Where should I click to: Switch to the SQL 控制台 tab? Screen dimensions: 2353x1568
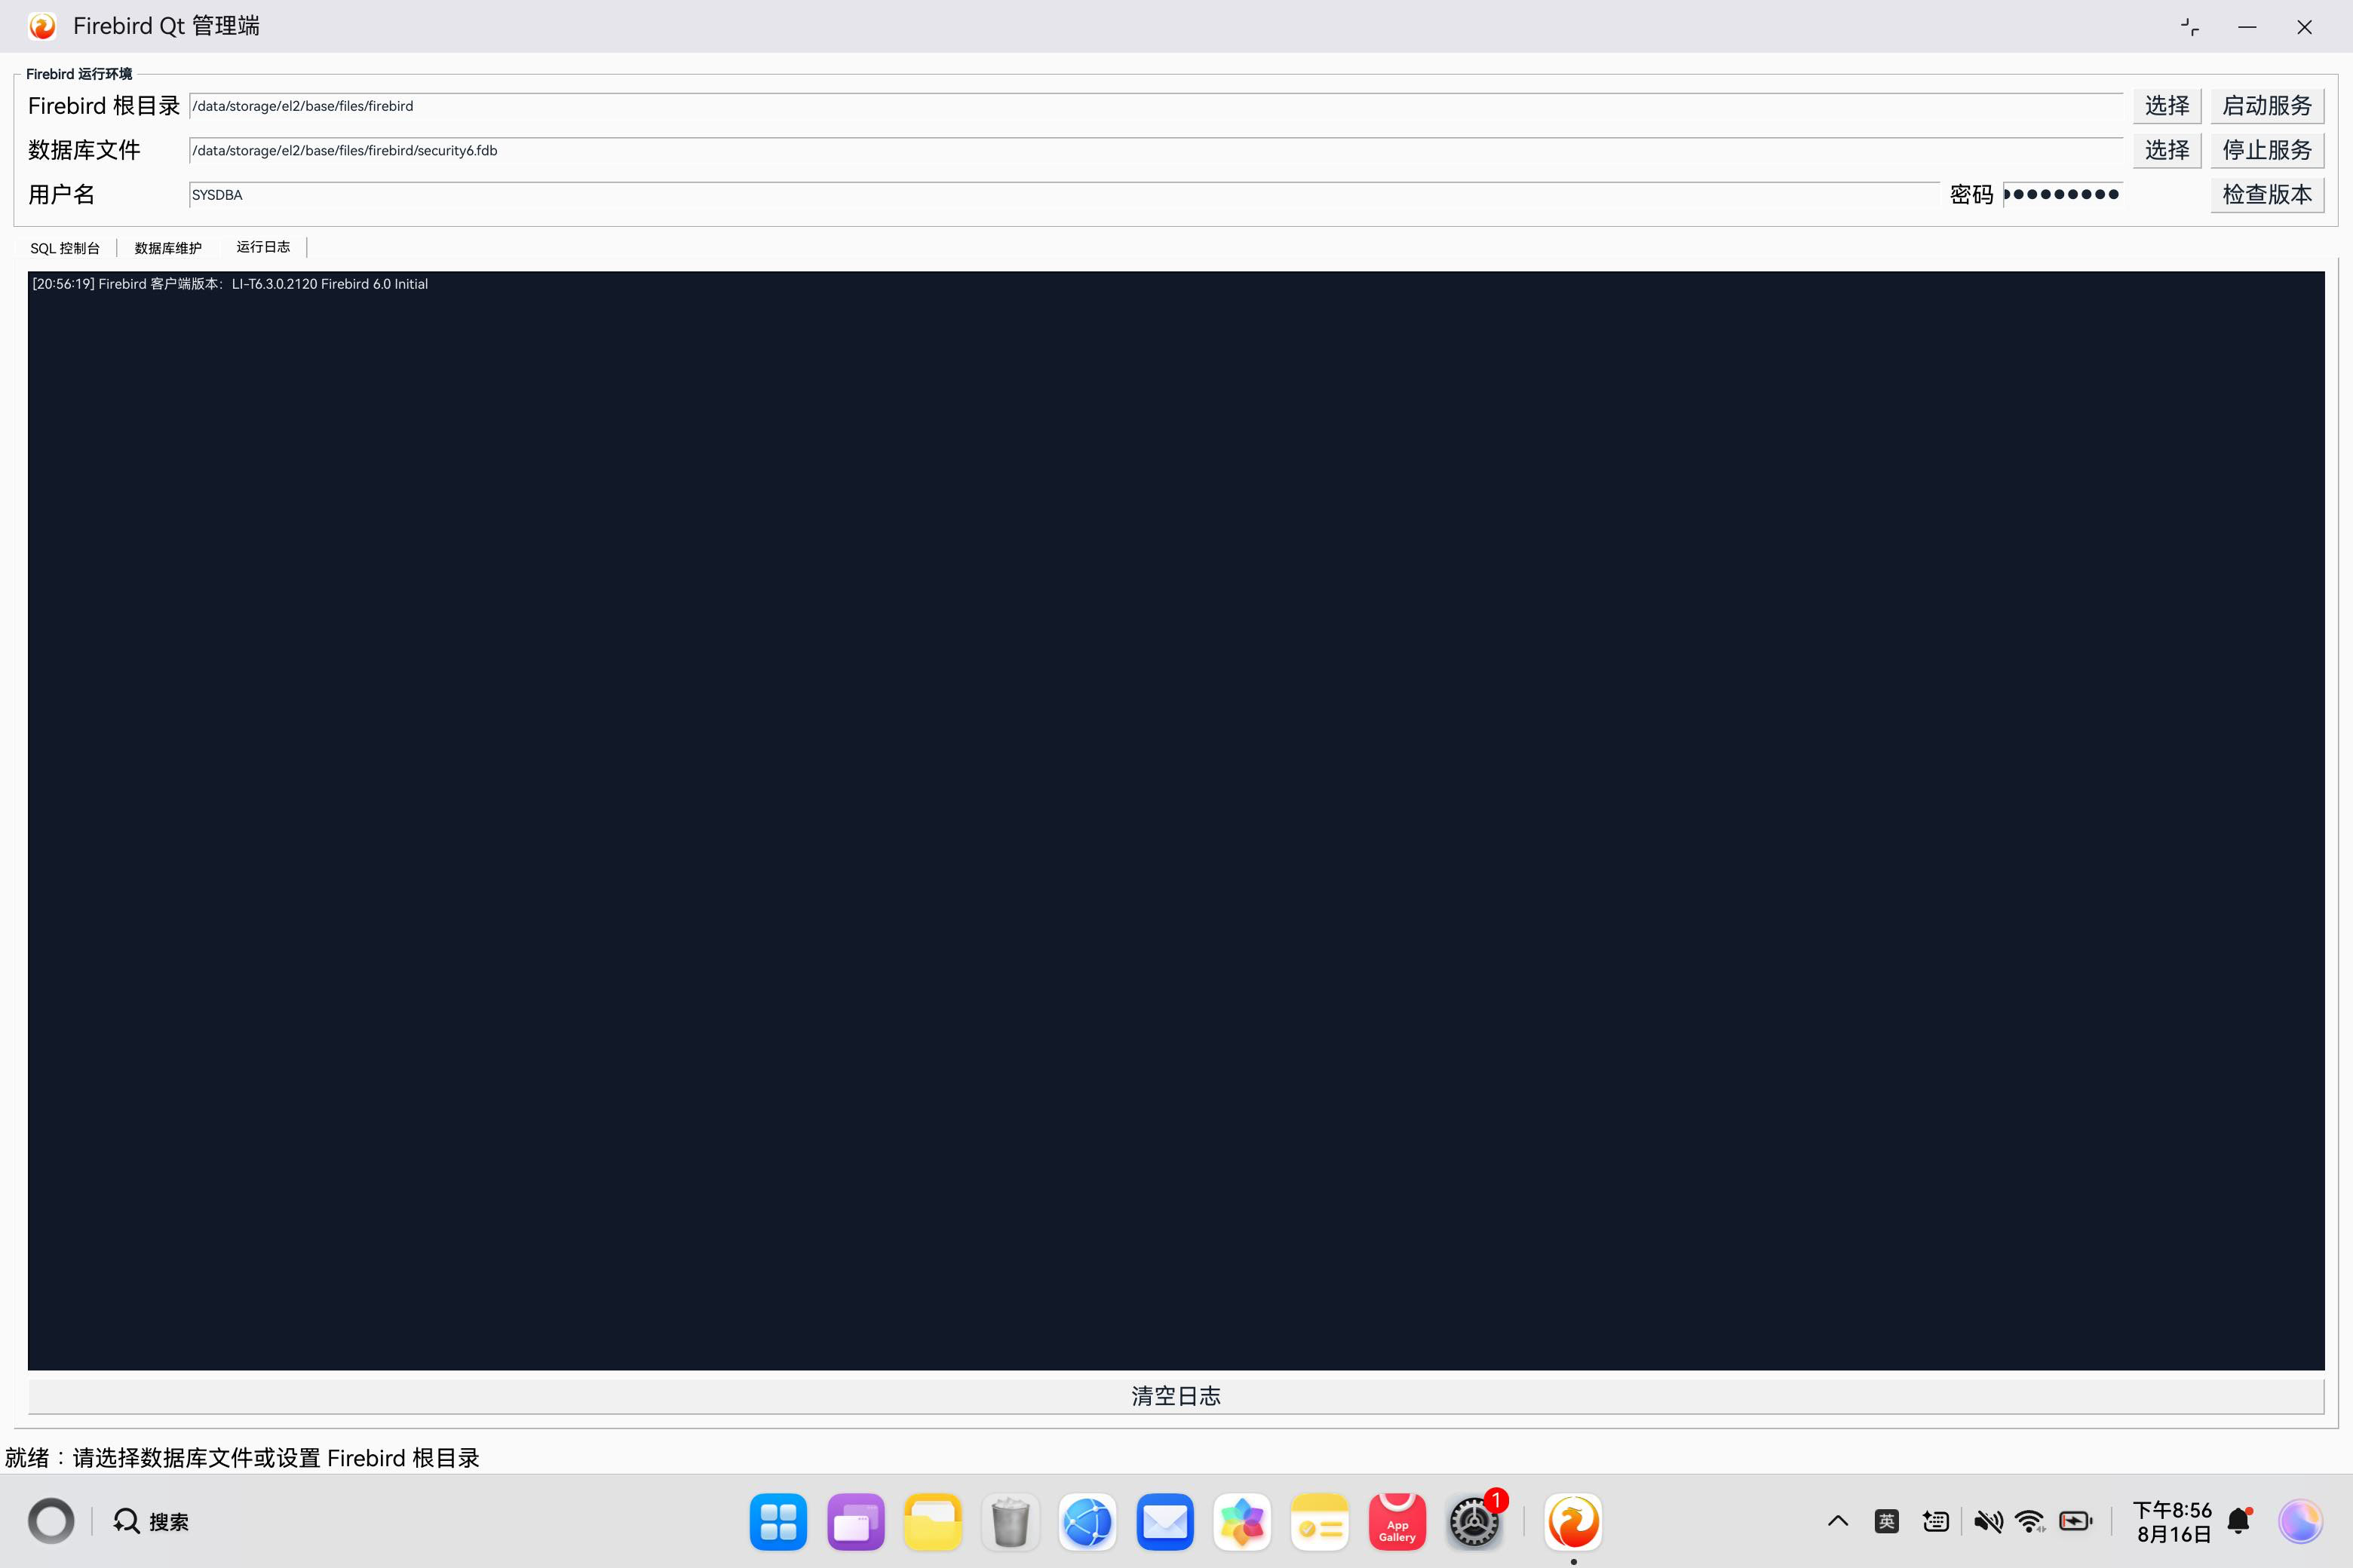[65, 248]
